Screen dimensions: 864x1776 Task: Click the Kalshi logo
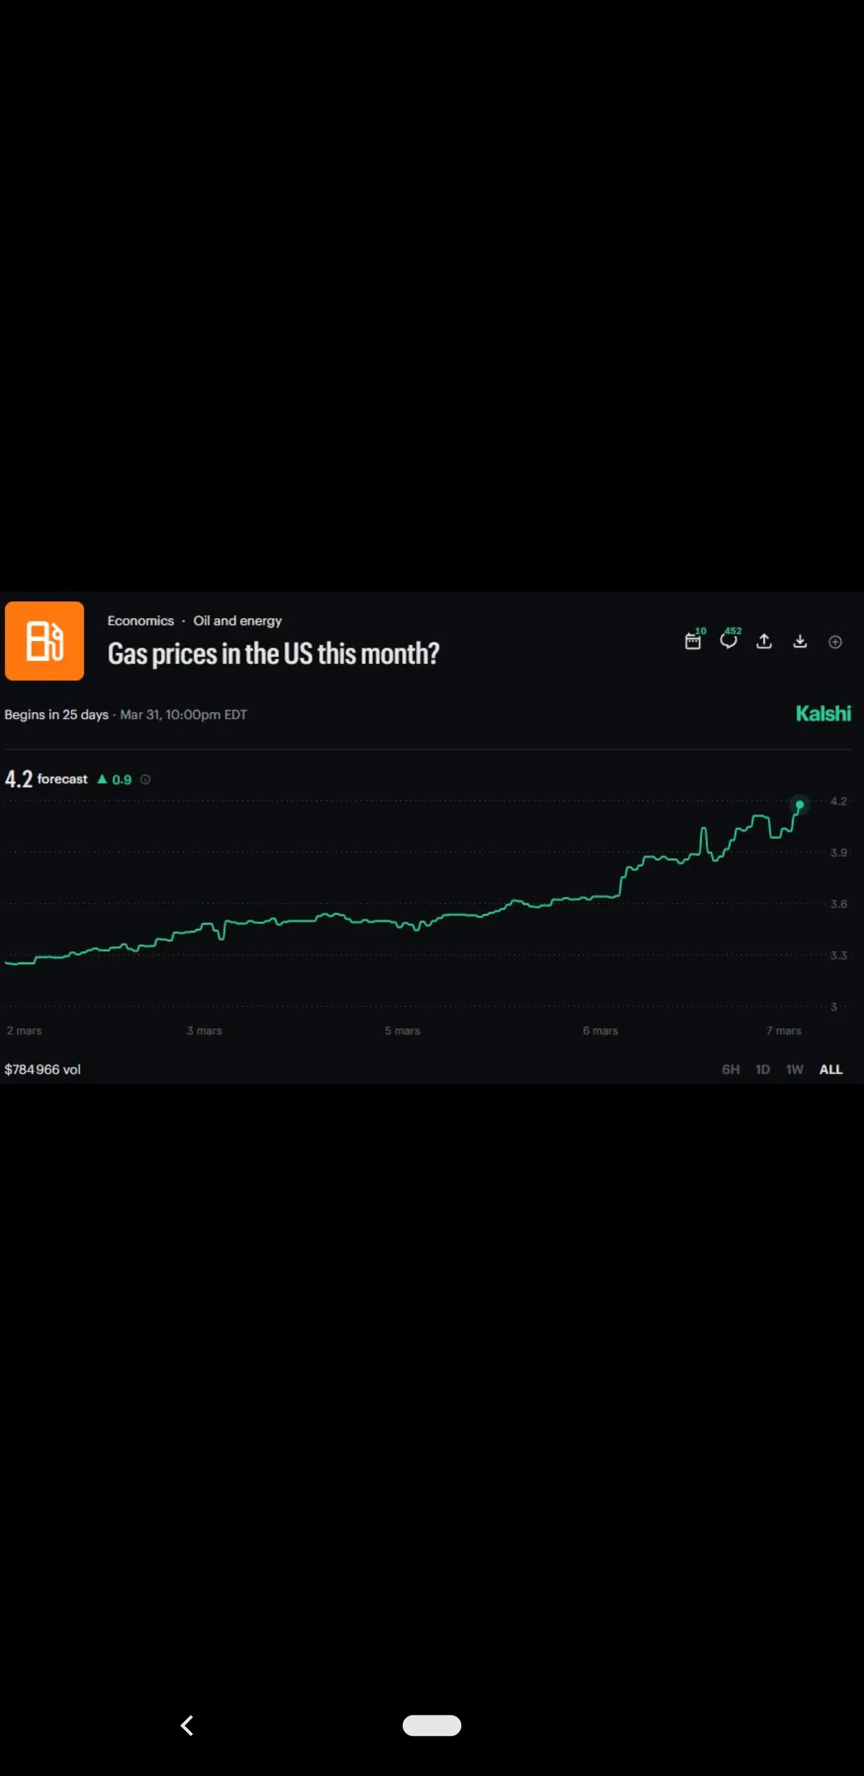[x=823, y=713]
